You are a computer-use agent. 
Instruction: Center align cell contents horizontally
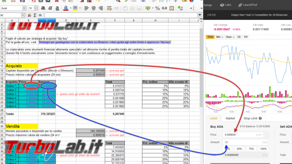click(93, 8)
